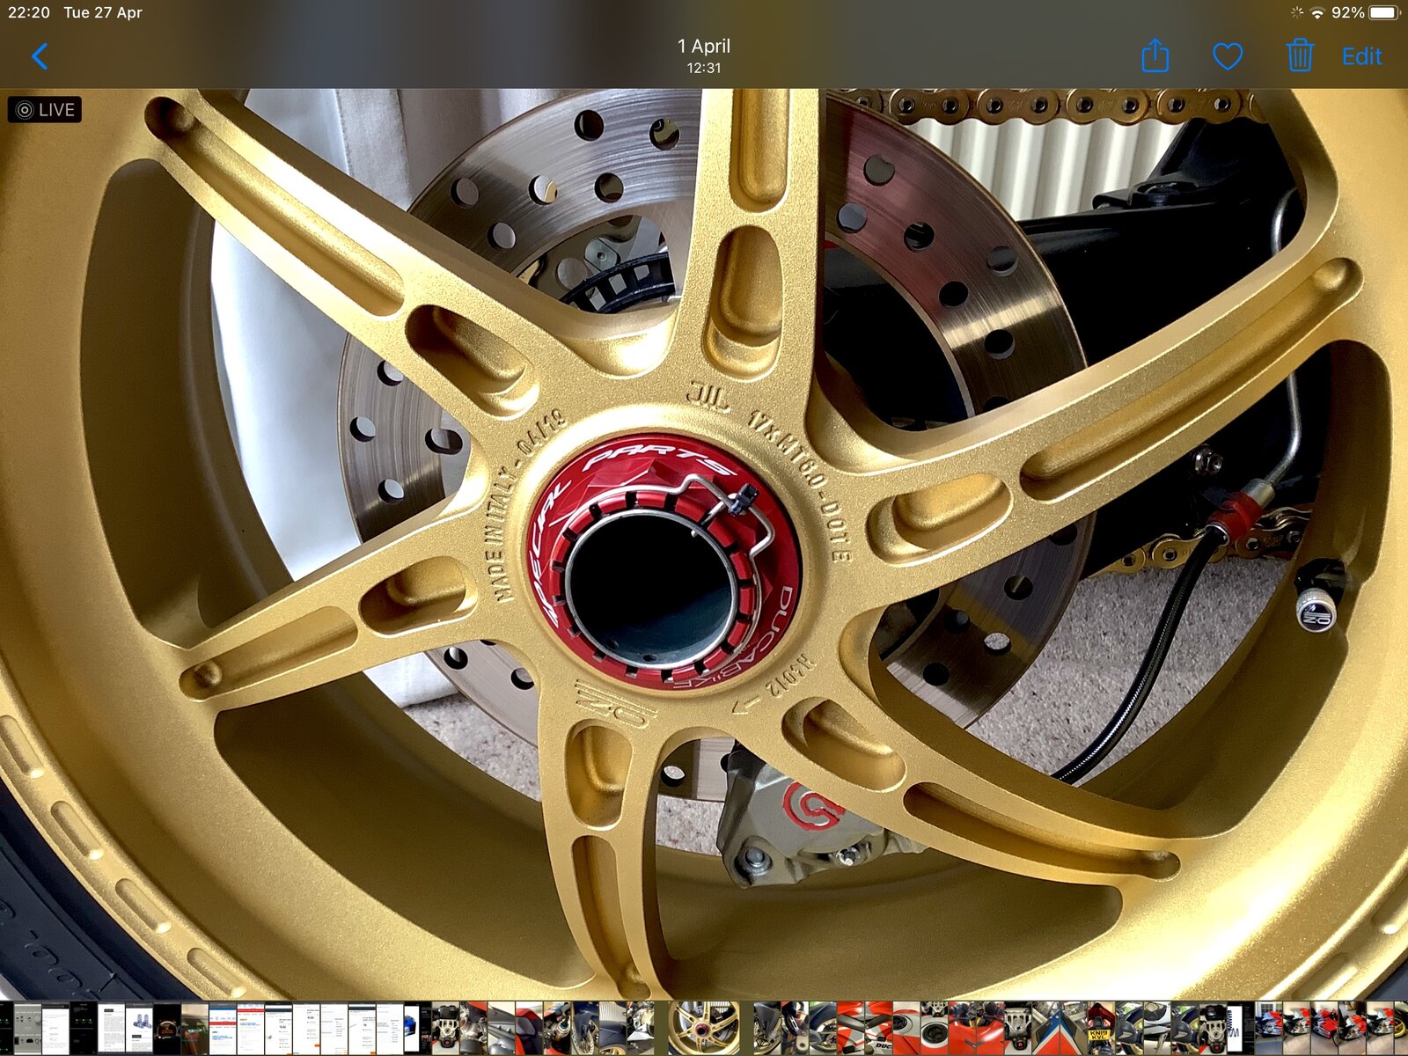
Task: Select the enlarged gold wheel thumbnail in strip
Action: point(704,1028)
